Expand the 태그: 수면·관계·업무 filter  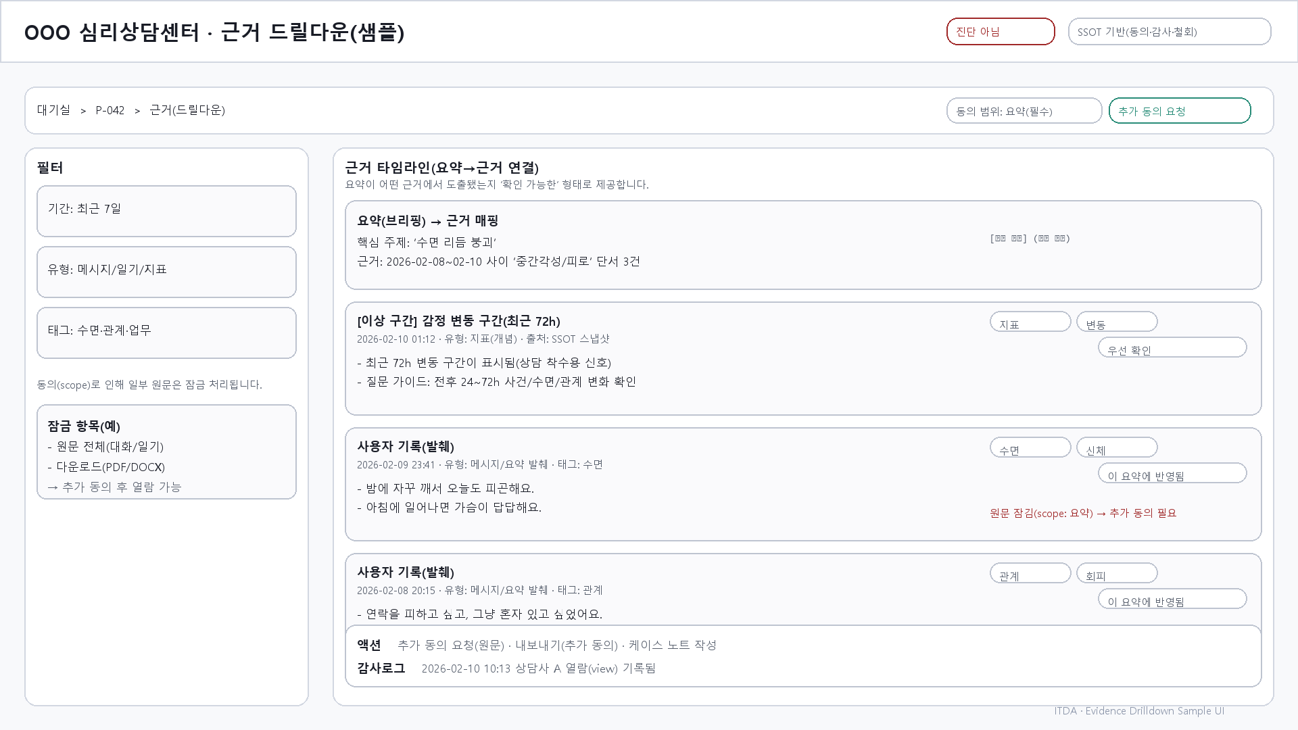click(x=166, y=333)
